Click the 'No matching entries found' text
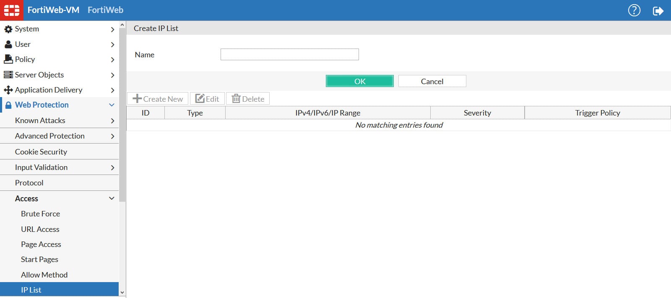The image size is (671, 298). coord(399,125)
